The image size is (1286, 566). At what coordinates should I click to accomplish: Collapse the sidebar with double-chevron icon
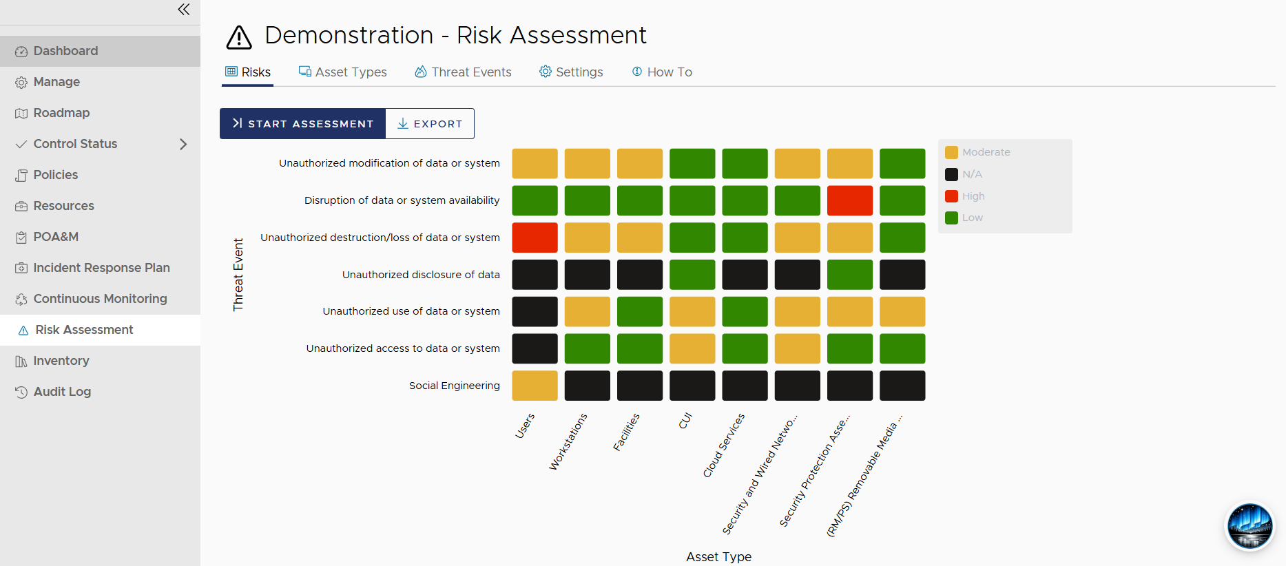183,9
